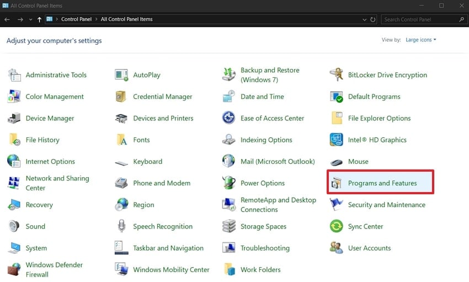Click the BitLocker Drive Encryption icon
469x282 pixels.
337,75
